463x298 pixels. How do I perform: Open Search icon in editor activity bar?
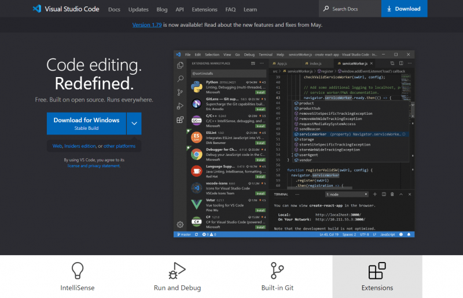coord(180,79)
